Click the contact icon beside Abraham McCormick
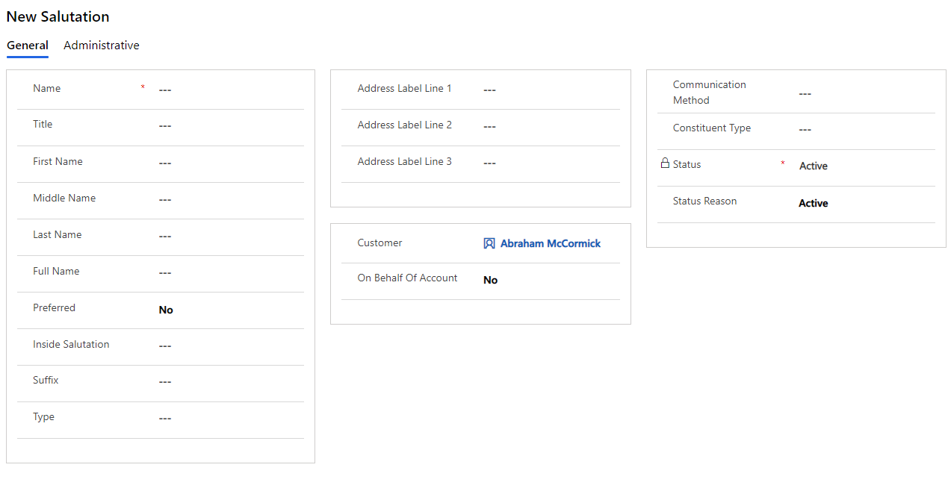Image resolution: width=948 pixels, height=494 pixels. [489, 243]
